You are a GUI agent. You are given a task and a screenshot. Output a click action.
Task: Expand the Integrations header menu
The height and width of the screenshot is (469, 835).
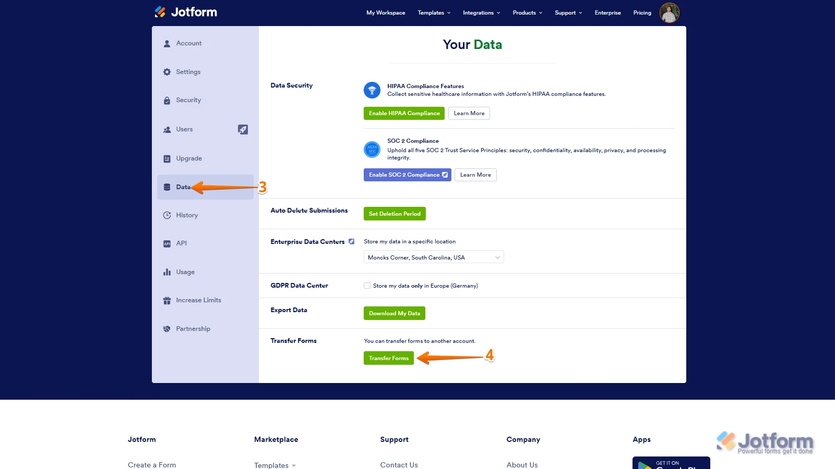pos(481,13)
